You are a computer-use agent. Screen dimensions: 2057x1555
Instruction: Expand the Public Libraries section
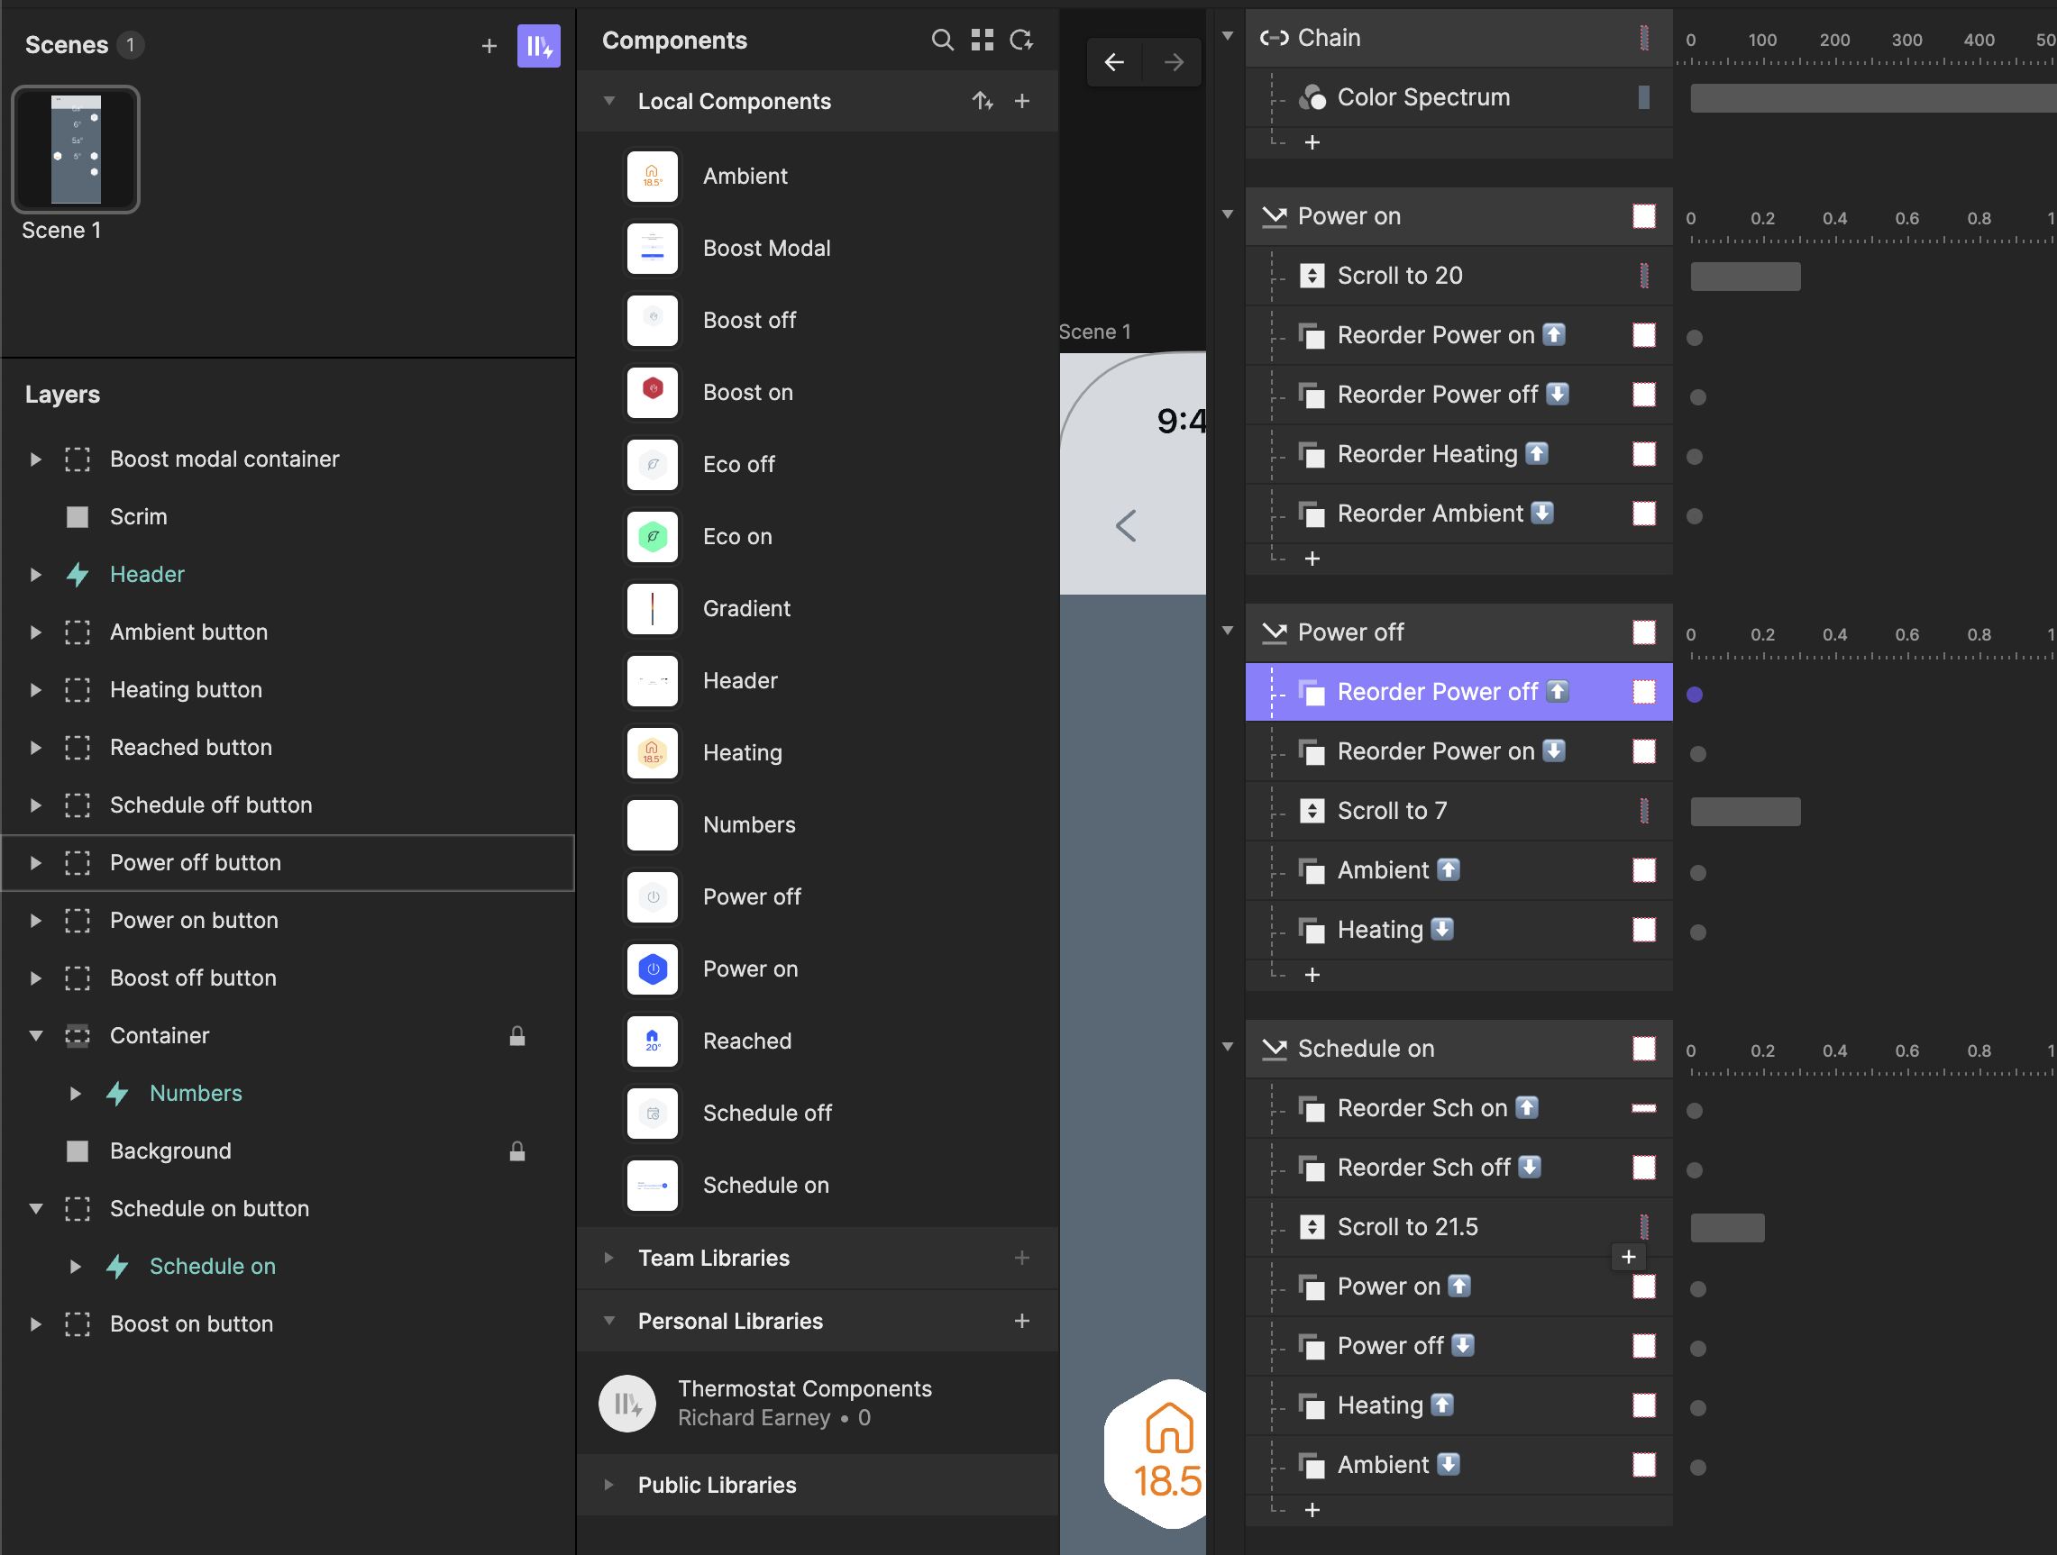click(609, 1485)
